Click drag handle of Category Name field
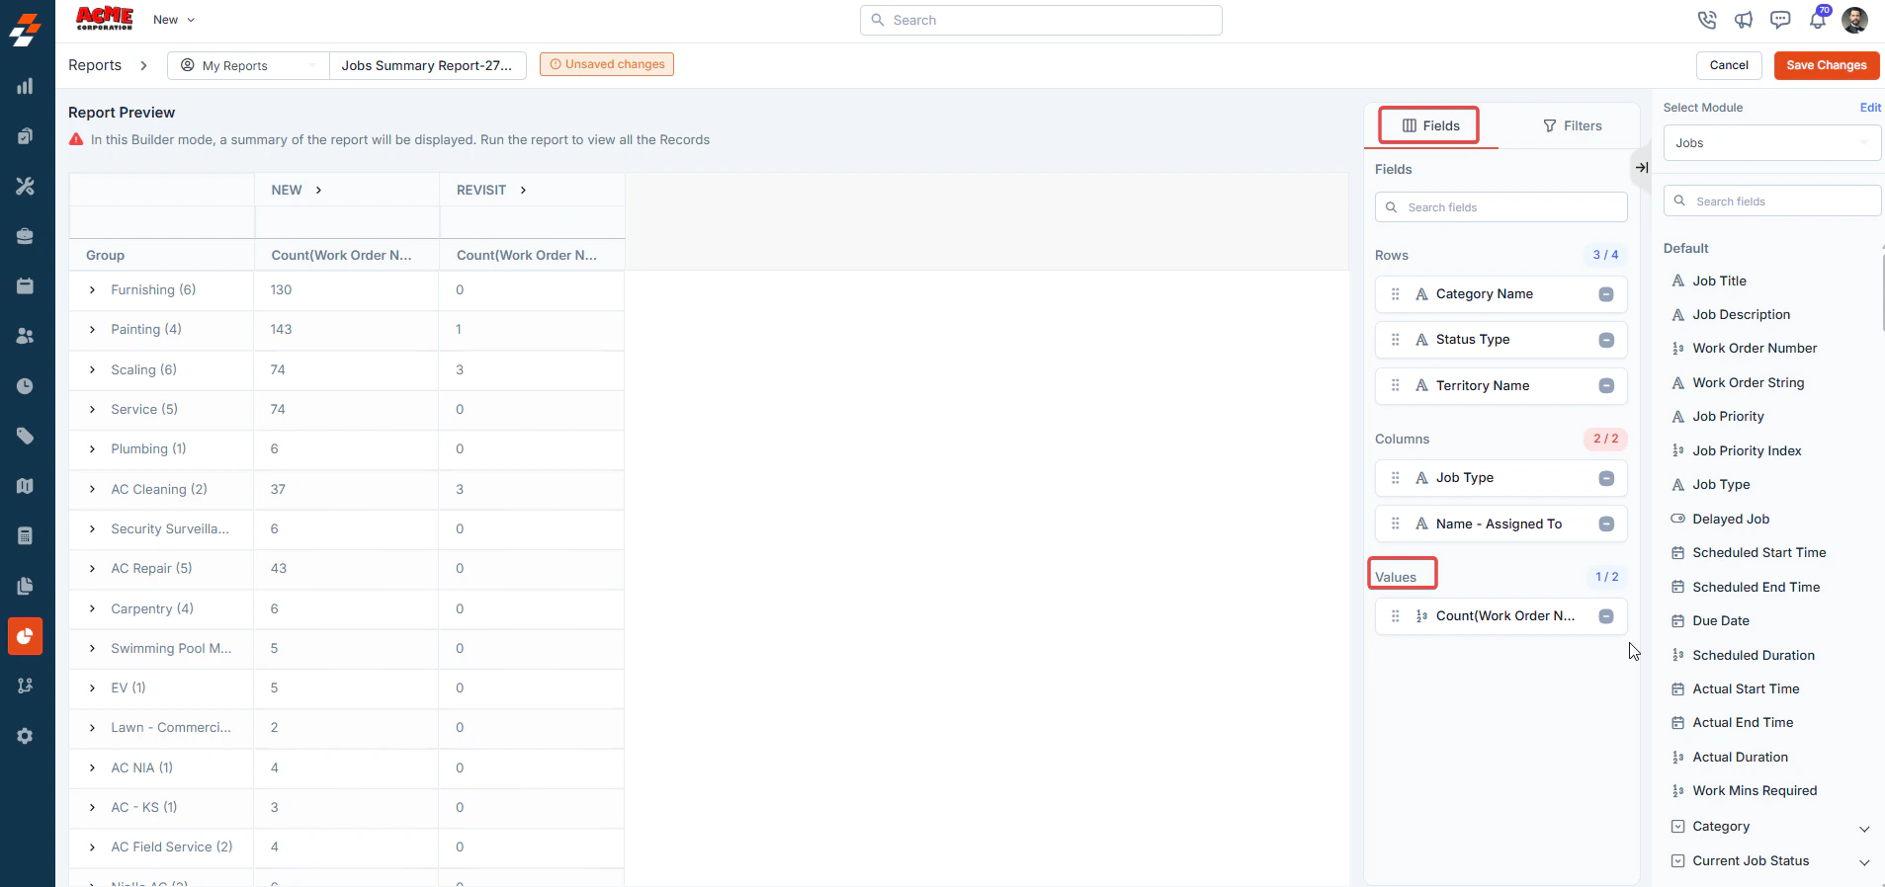1885x887 pixels. pos(1396,294)
